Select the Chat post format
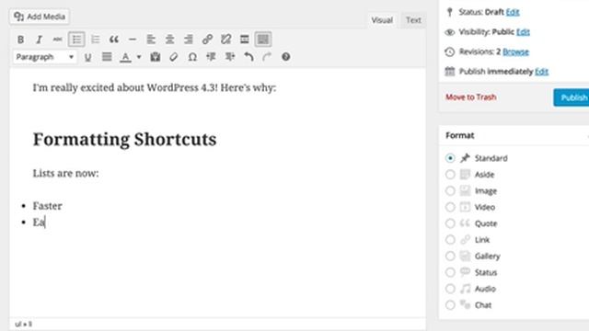The width and height of the screenshot is (589, 331). click(450, 305)
